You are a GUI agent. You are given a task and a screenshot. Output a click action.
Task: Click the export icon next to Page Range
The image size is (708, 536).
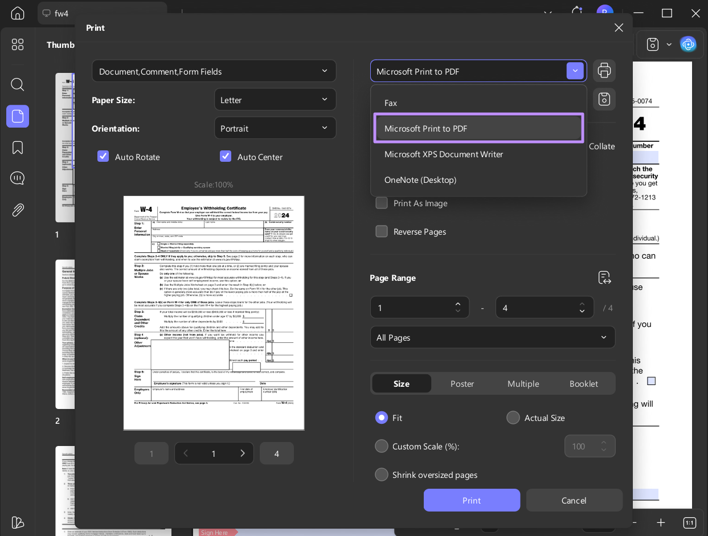coord(604,277)
